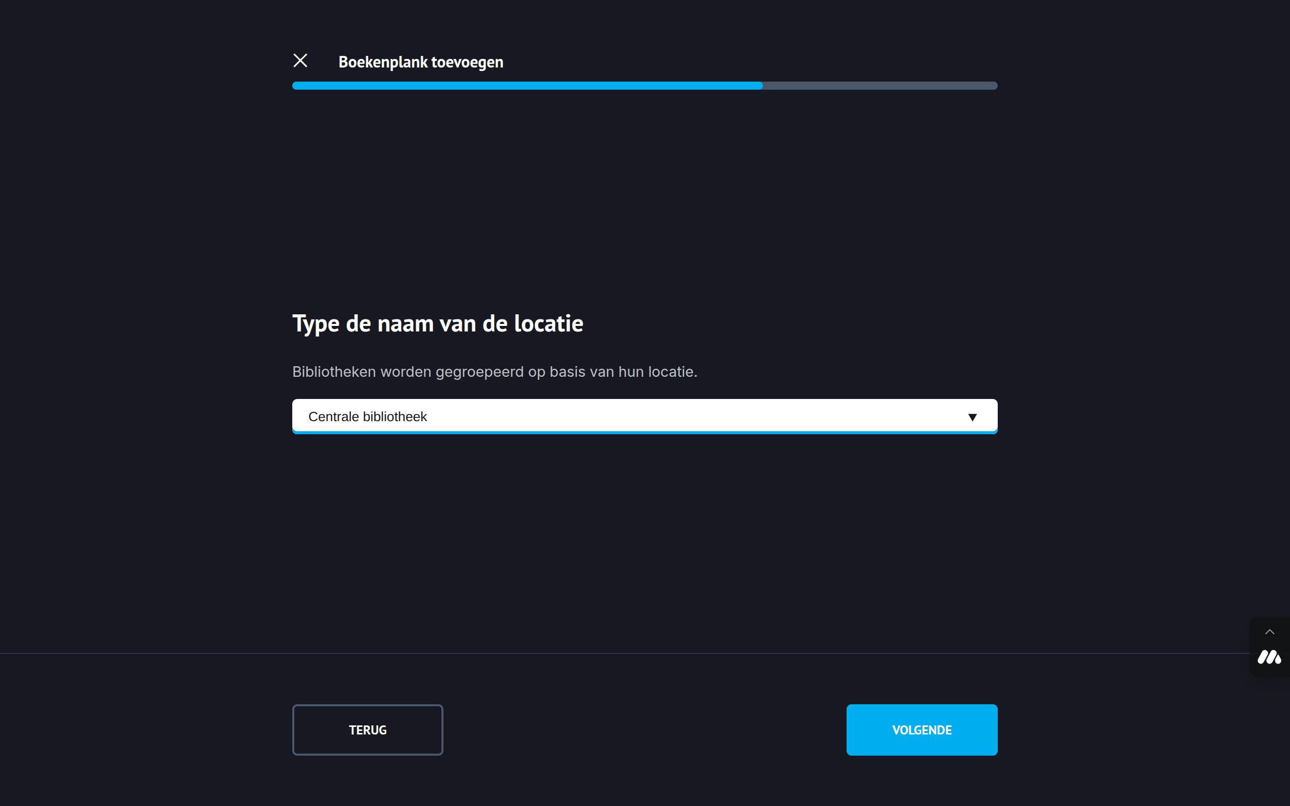Expand the location dropdown arrow
This screenshot has height=806, width=1290.
coord(973,417)
